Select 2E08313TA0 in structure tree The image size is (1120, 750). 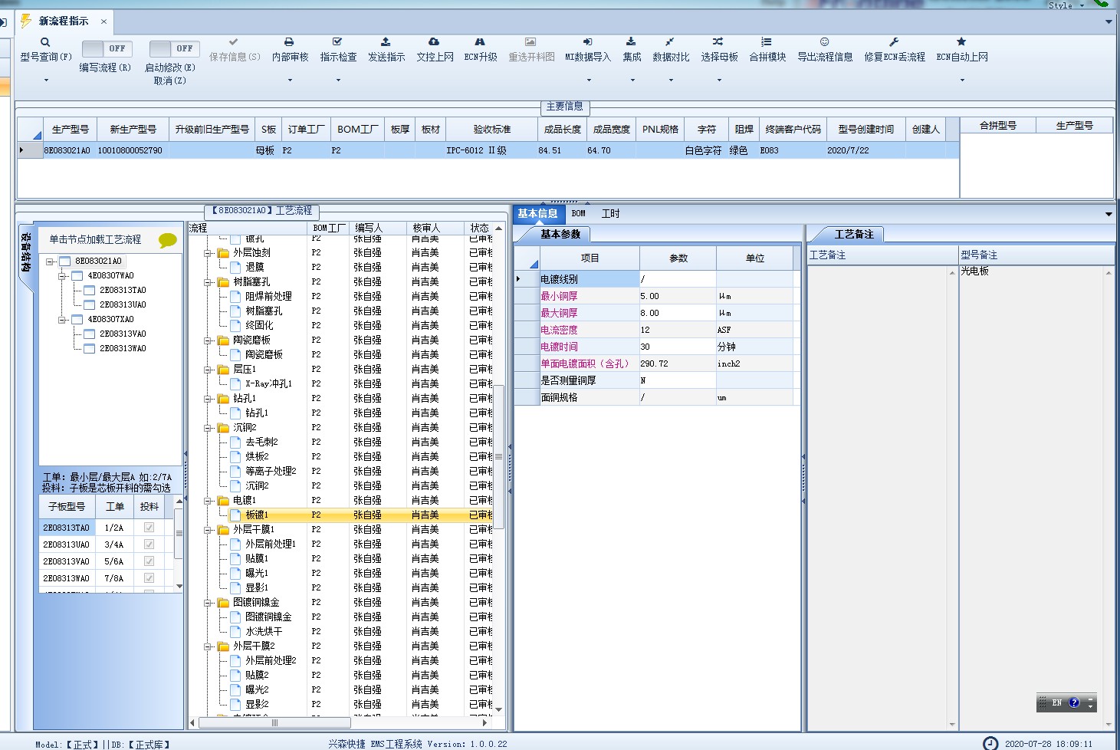point(123,290)
